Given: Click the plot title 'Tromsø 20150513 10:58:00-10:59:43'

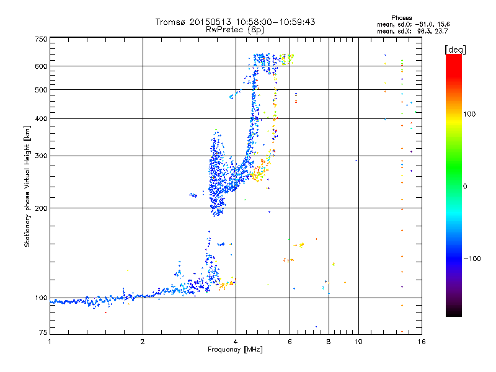Looking at the screenshot, I should click(x=235, y=22).
